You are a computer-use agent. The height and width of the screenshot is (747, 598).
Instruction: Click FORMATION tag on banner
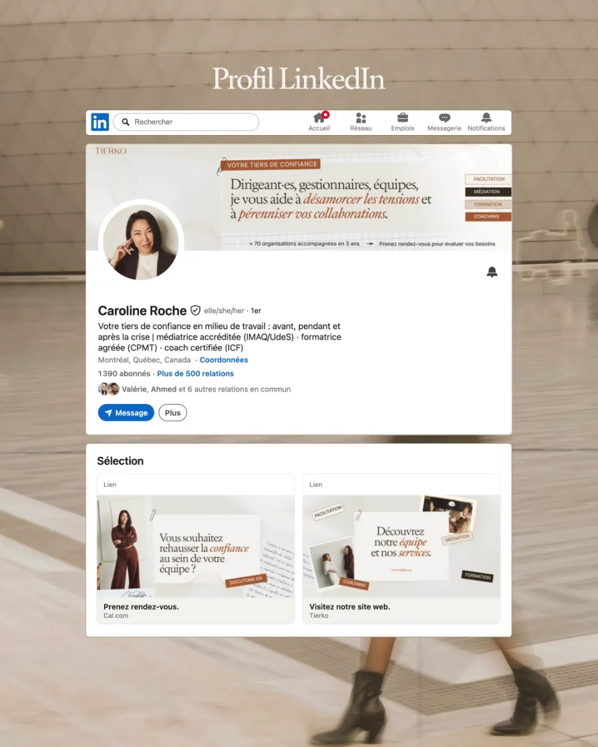coord(488,204)
